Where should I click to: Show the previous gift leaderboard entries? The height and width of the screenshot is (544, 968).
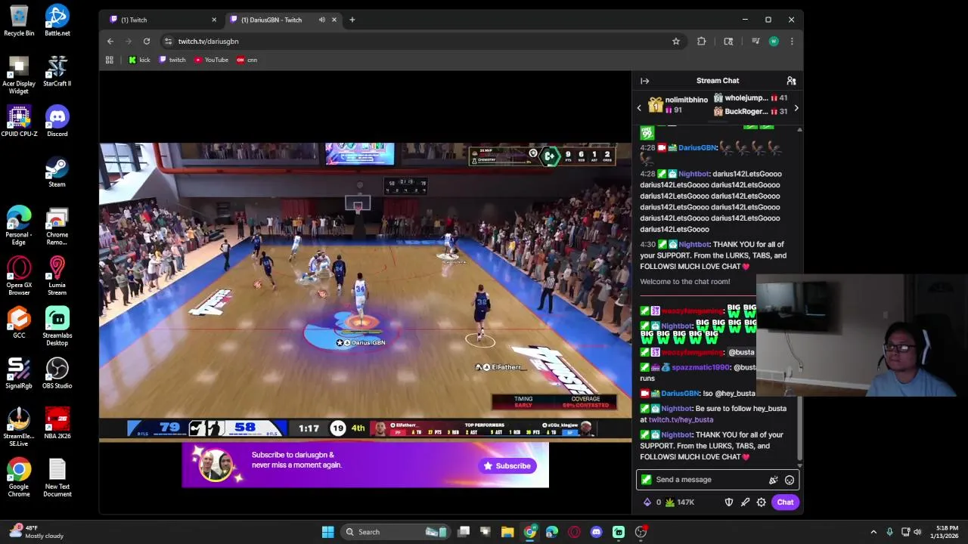tap(639, 108)
